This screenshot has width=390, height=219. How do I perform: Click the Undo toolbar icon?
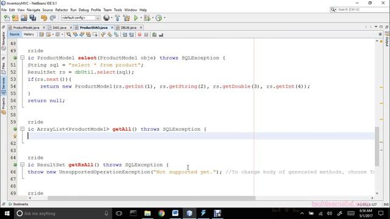pyautogui.click(x=44, y=18)
